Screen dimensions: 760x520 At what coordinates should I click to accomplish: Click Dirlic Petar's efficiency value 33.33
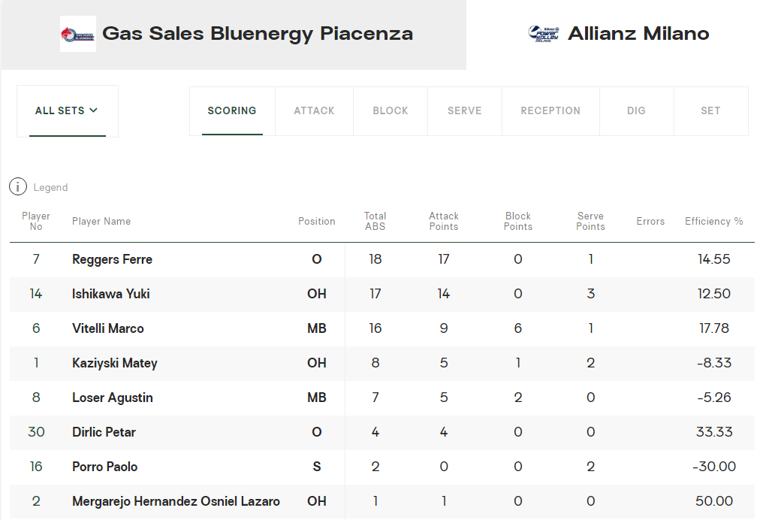714,432
